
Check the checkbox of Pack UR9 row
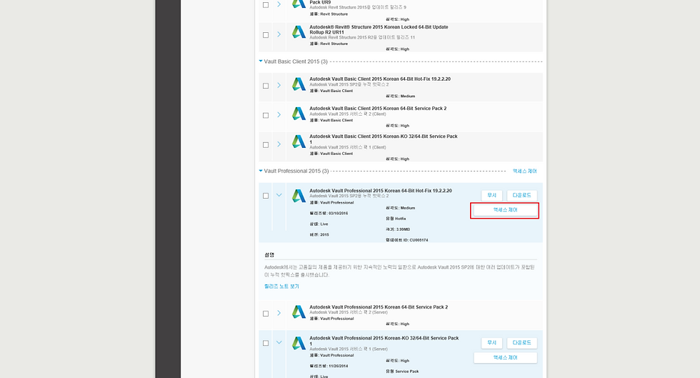[x=266, y=5]
